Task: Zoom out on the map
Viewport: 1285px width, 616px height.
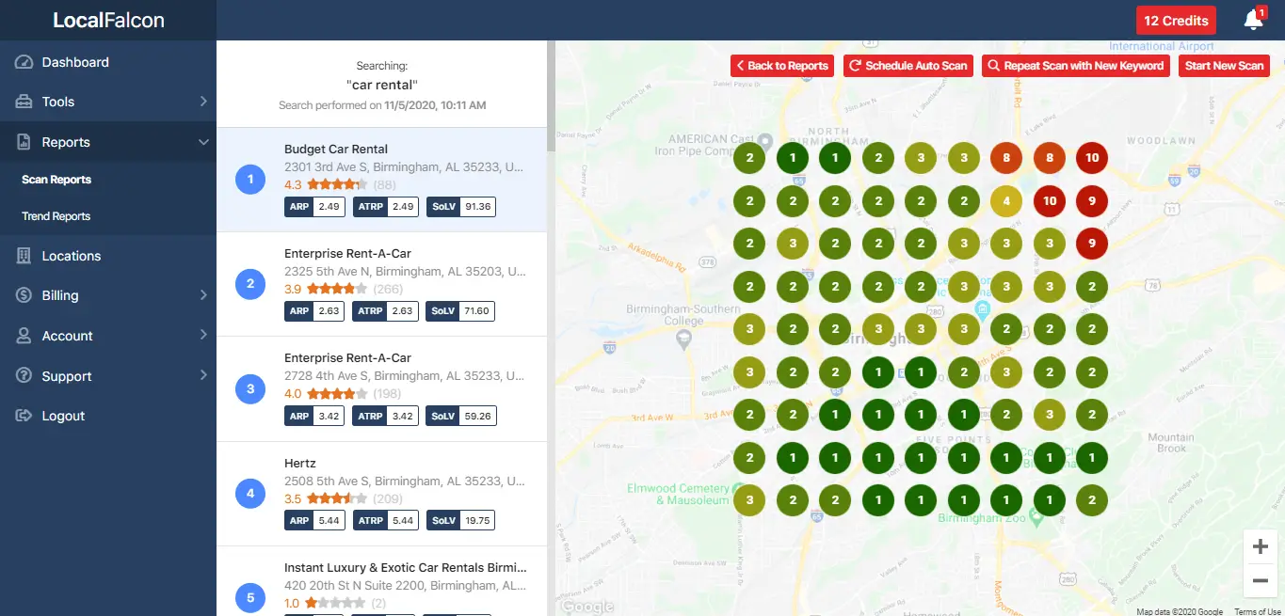Action: pos(1261,581)
